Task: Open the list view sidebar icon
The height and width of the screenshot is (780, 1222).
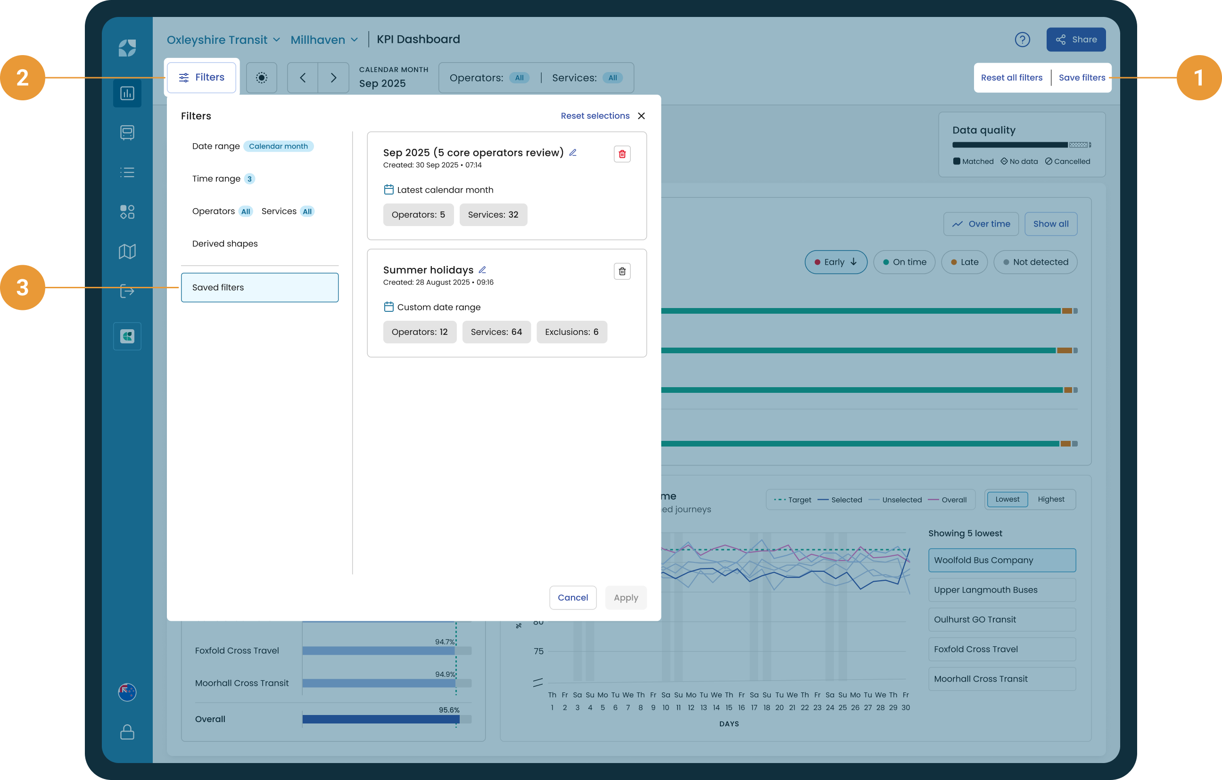Action: (127, 172)
